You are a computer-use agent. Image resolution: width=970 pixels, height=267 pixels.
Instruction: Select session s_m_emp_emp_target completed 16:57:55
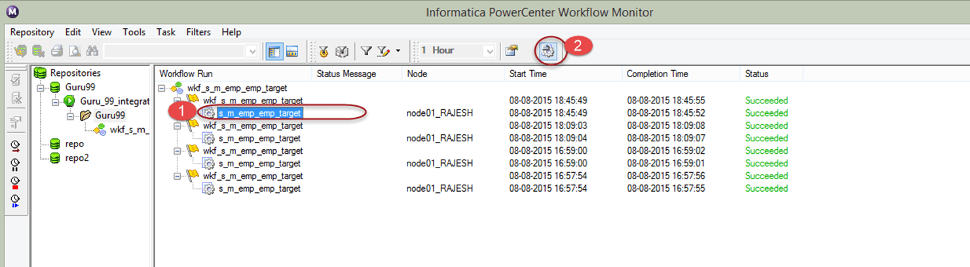pyautogui.click(x=260, y=189)
